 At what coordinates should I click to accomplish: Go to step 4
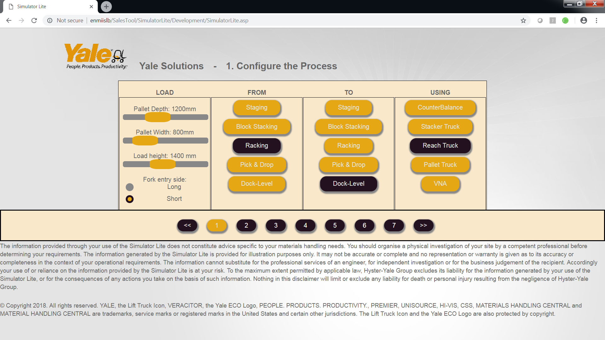click(305, 225)
